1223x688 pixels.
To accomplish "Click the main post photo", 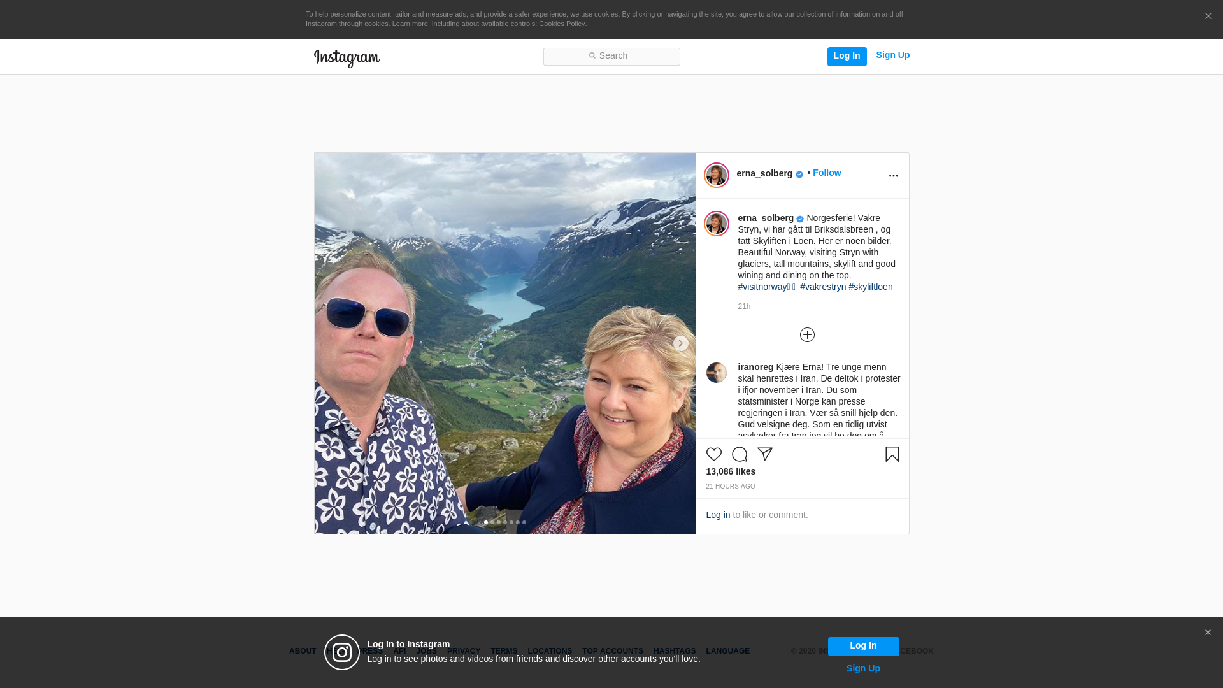I will click(x=504, y=343).
